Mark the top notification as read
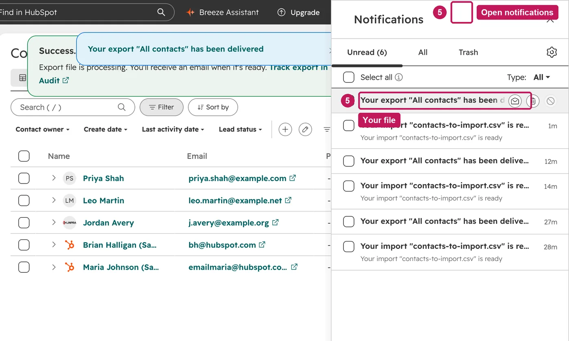Screen dimensions: 569x341 [x=515, y=101]
